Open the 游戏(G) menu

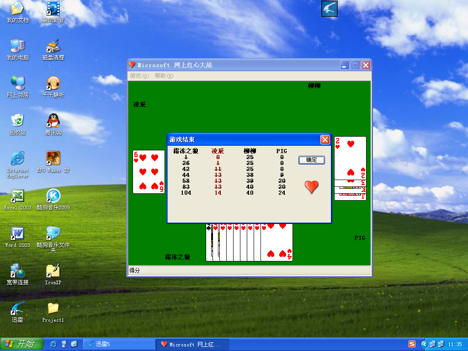139,76
